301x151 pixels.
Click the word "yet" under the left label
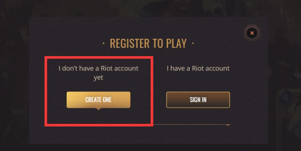click(98, 78)
